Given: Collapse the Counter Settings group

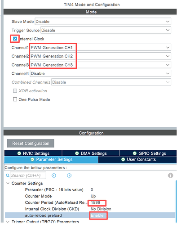Looking at the screenshot, I should pos(8,183).
